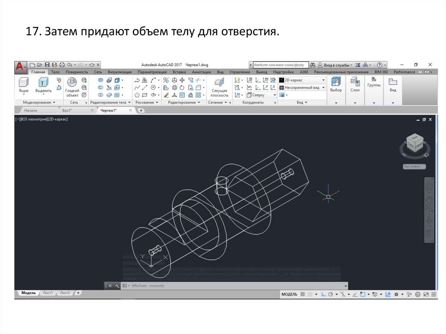
Task: Click the Undo arrow icon
Action: click(69, 65)
